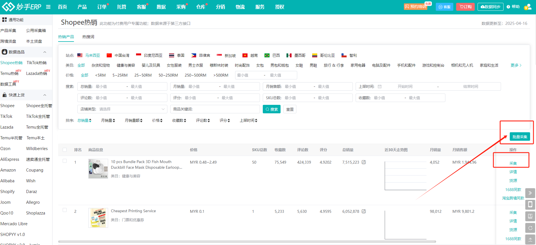Click the Online Printing product thumbnail
Viewport: 536px width, 245px height.
click(x=98, y=218)
